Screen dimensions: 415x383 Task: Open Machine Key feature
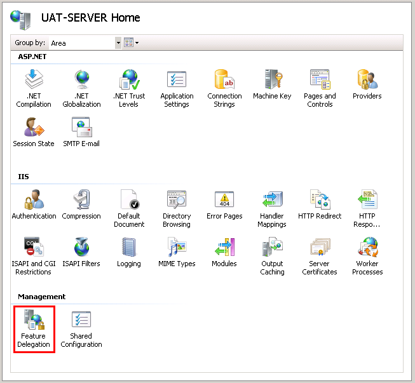click(x=272, y=84)
